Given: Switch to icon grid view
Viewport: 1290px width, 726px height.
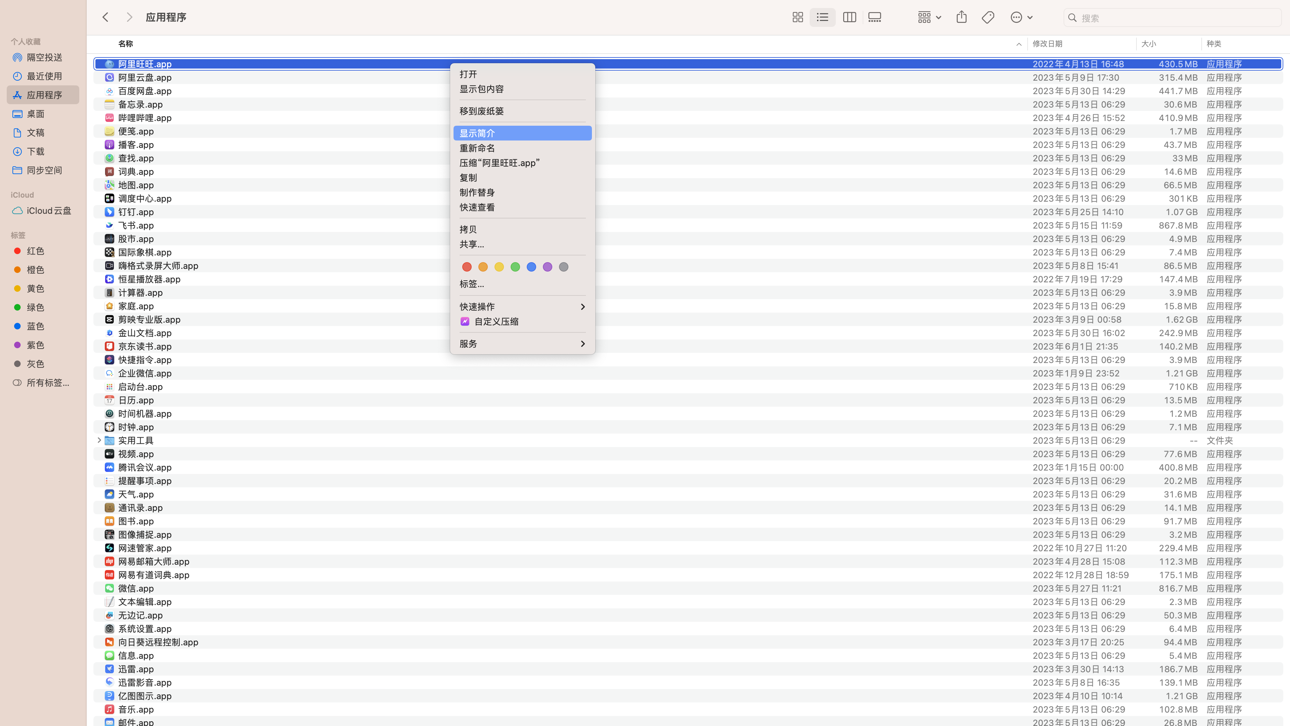Looking at the screenshot, I should [798, 17].
